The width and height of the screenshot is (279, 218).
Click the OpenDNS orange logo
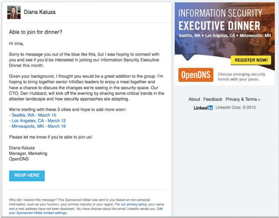click(195, 75)
